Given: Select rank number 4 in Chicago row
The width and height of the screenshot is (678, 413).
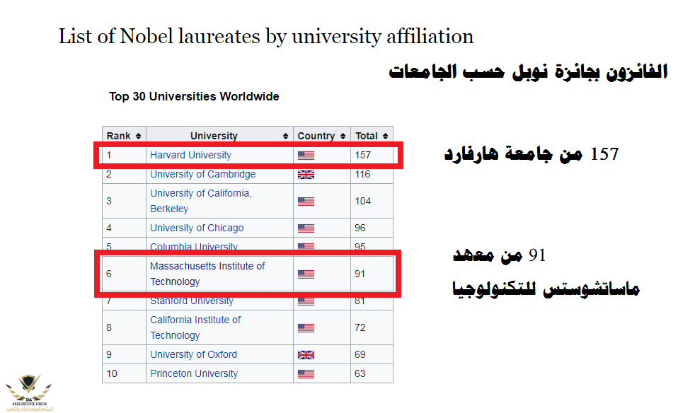Looking at the screenshot, I should pyautogui.click(x=109, y=228).
